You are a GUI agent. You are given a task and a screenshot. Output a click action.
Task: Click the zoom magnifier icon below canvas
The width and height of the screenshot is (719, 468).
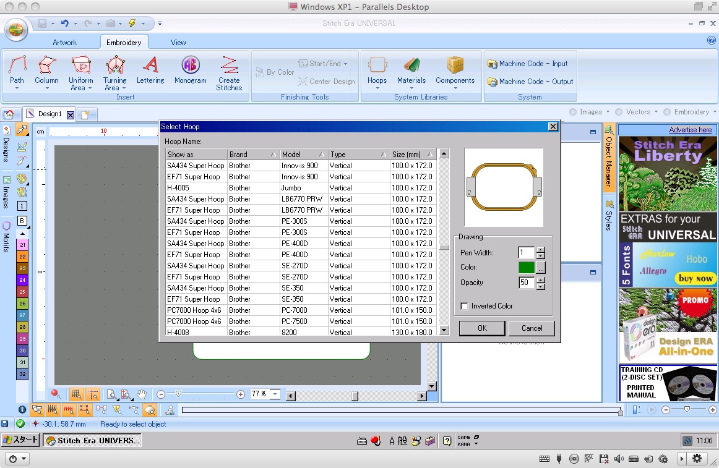(111, 394)
